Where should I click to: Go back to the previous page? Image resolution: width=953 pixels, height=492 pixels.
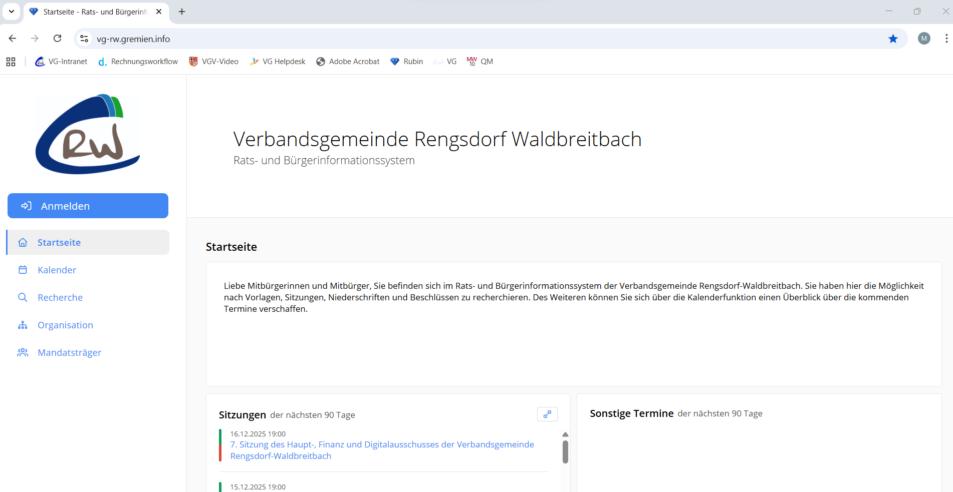point(13,39)
